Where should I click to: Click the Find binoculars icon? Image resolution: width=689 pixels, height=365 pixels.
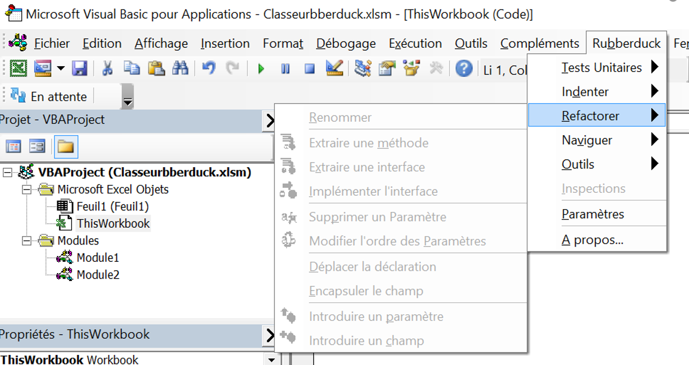[180, 68]
